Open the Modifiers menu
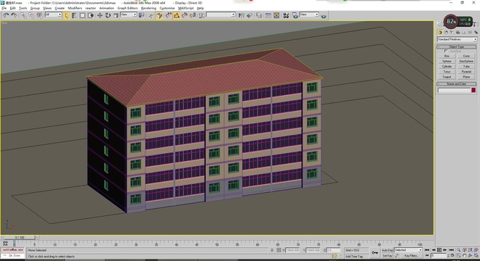The image size is (480, 261). (75, 8)
